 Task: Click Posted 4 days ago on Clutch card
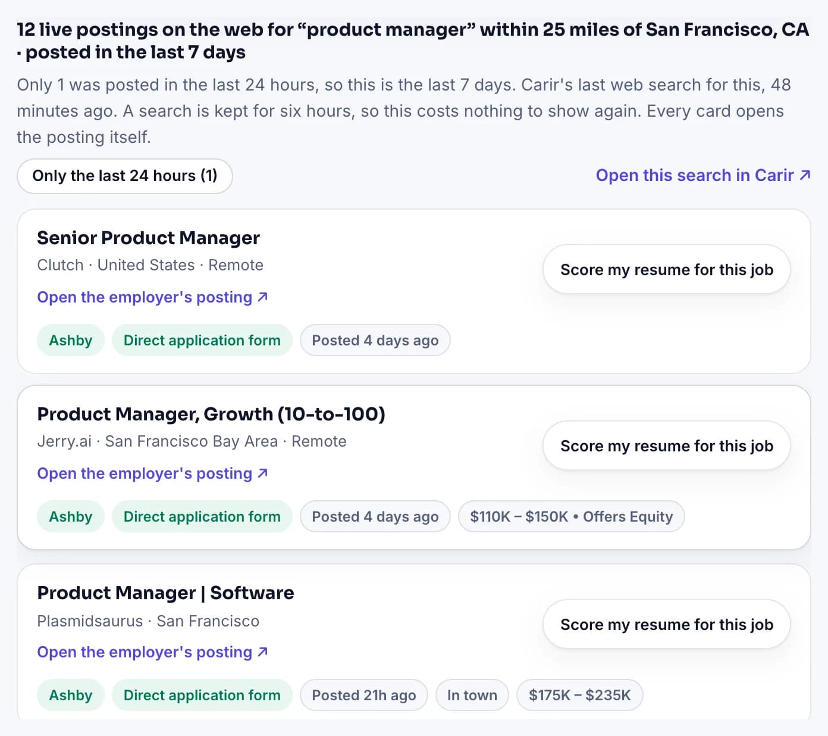tap(375, 340)
